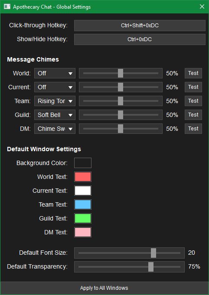Click the World row 50% value
Image resolution: width=209 pixels, height=295 pixels.
pyautogui.click(x=172, y=73)
